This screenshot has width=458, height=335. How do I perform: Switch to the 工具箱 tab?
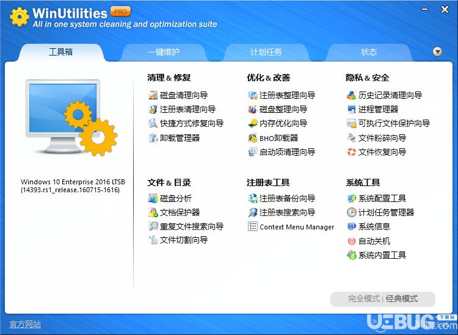pos(60,52)
